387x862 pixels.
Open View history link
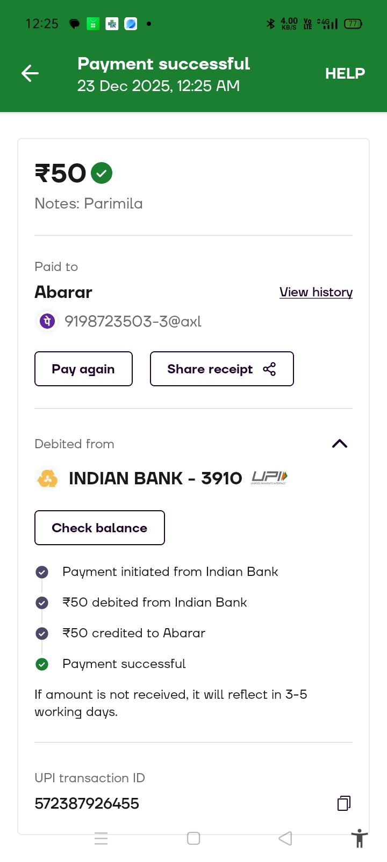point(316,292)
